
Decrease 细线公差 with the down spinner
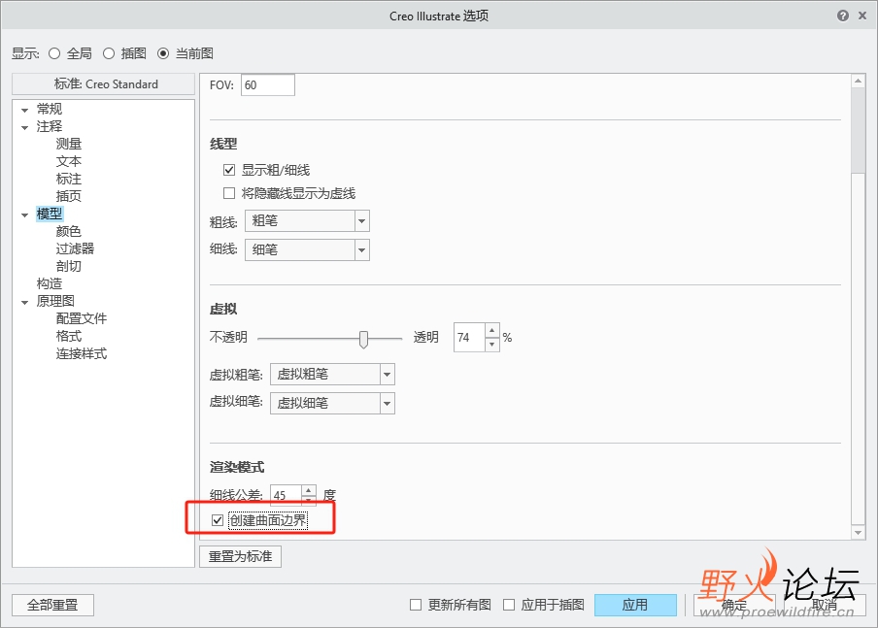coord(309,501)
